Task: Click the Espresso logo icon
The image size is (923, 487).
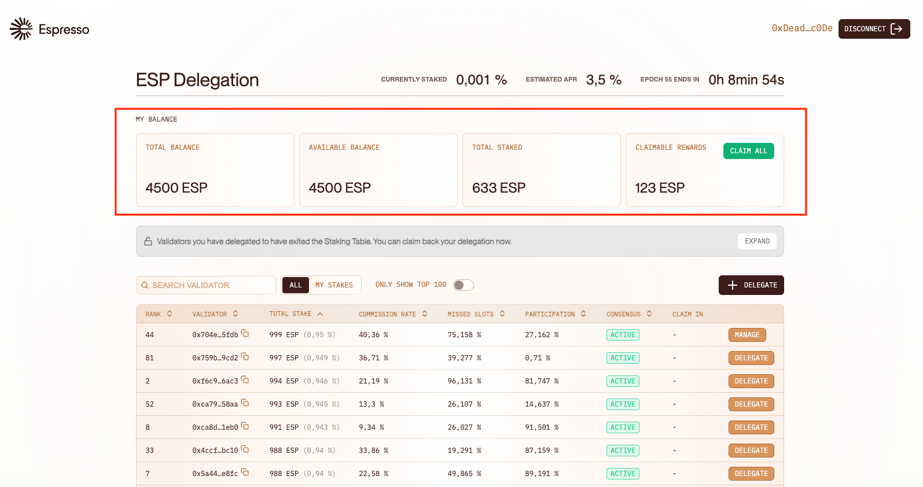Action: (x=21, y=29)
